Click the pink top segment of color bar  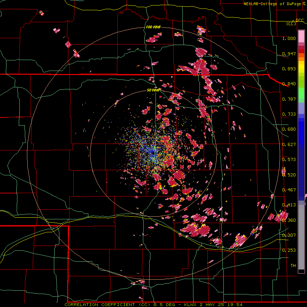pos(301,36)
